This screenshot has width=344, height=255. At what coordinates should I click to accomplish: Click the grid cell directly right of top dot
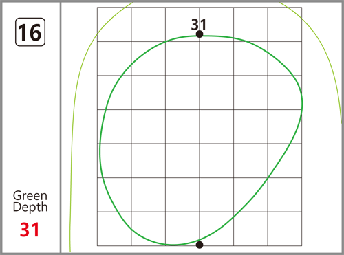[217, 25]
